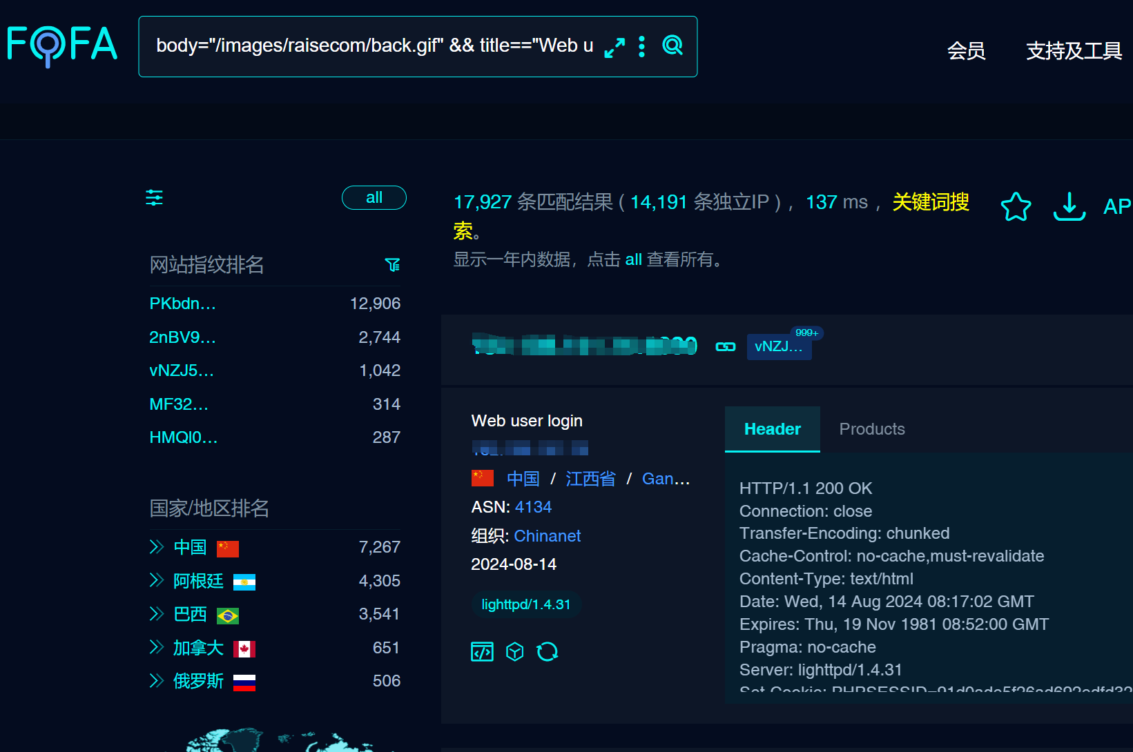This screenshot has height=752, width=1133.
Task: Click ASN 4134 link
Action: point(533,507)
